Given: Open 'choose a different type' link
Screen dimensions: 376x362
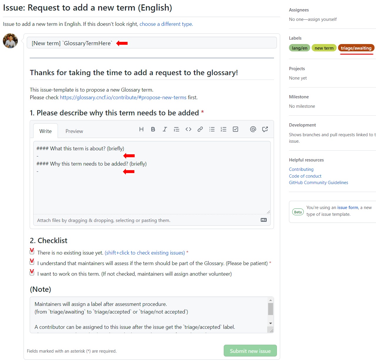Looking at the screenshot, I should [x=166, y=24].
